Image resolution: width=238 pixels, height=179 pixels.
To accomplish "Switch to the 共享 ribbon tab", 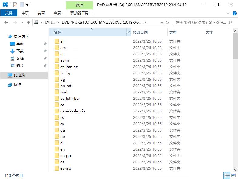I will point(41,13).
